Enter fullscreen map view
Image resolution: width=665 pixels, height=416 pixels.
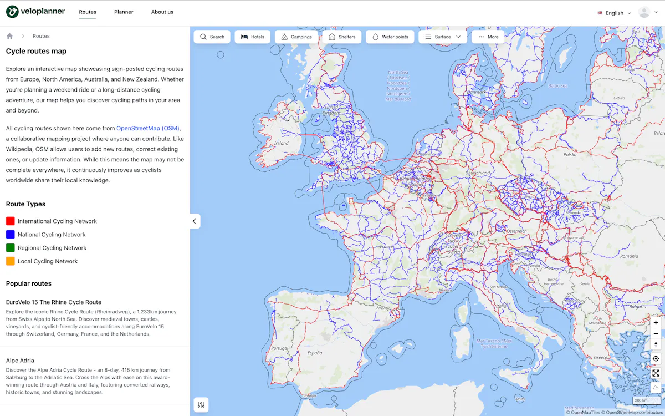tap(656, 373)
